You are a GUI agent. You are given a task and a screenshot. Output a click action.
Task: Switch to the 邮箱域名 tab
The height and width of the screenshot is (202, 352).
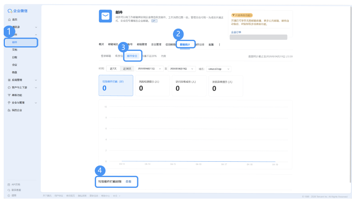[x=113, y=44]
